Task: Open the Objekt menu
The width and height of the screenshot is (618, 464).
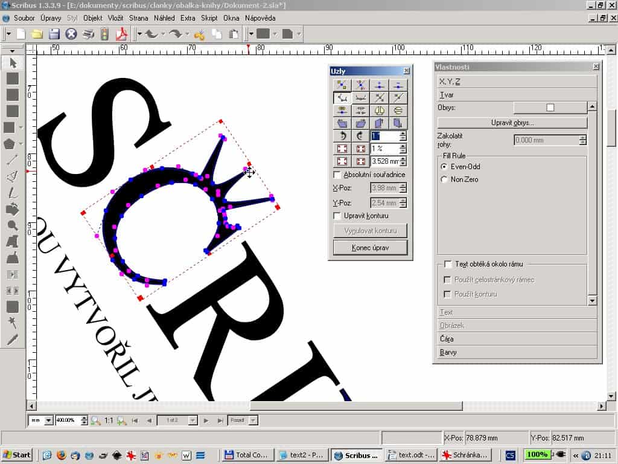Action: click(x=92, y=18)
